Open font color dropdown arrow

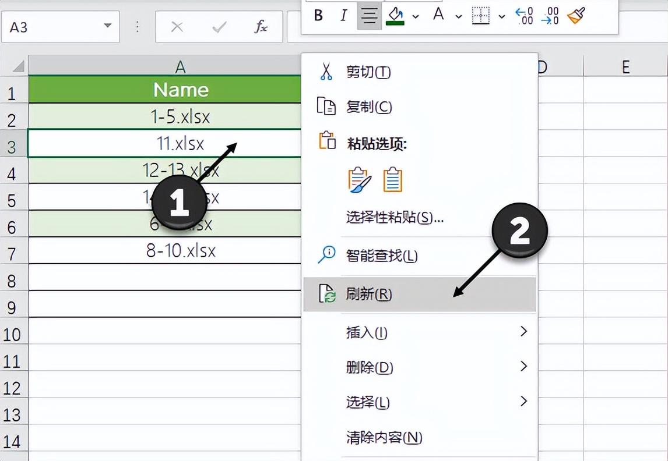459,16
